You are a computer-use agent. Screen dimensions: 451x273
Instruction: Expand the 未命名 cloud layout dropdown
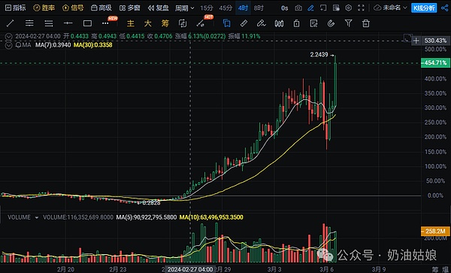390,8
